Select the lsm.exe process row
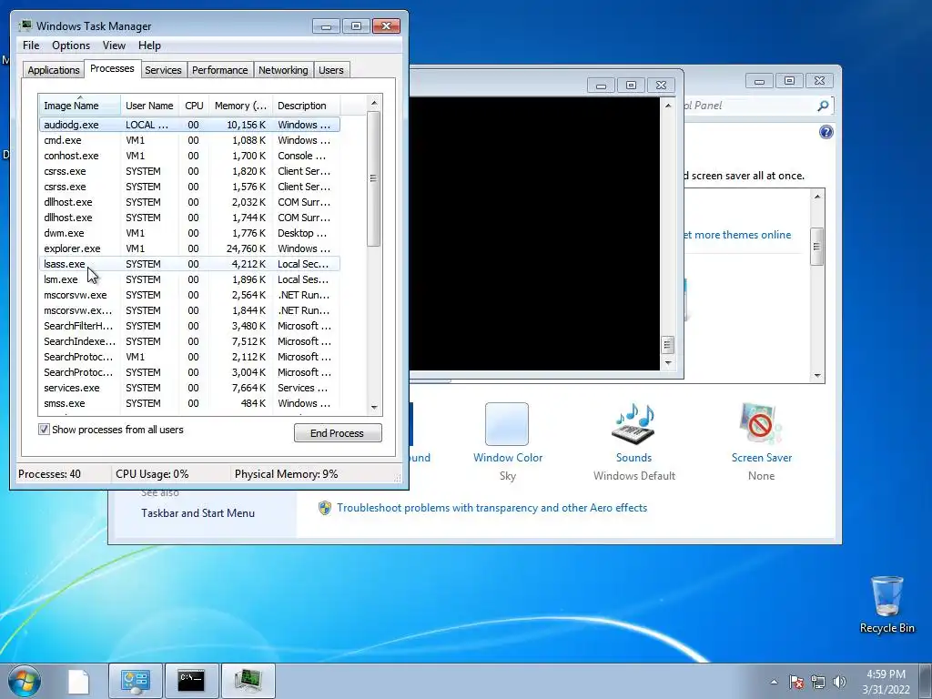The image size is (932, 699). [x=189, y=279]
